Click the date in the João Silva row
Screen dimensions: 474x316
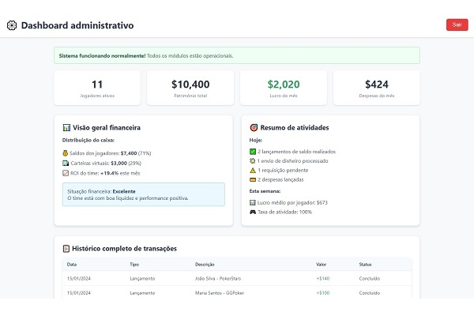click(78, 279)
